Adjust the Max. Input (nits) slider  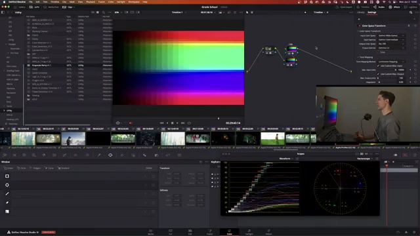387,70
